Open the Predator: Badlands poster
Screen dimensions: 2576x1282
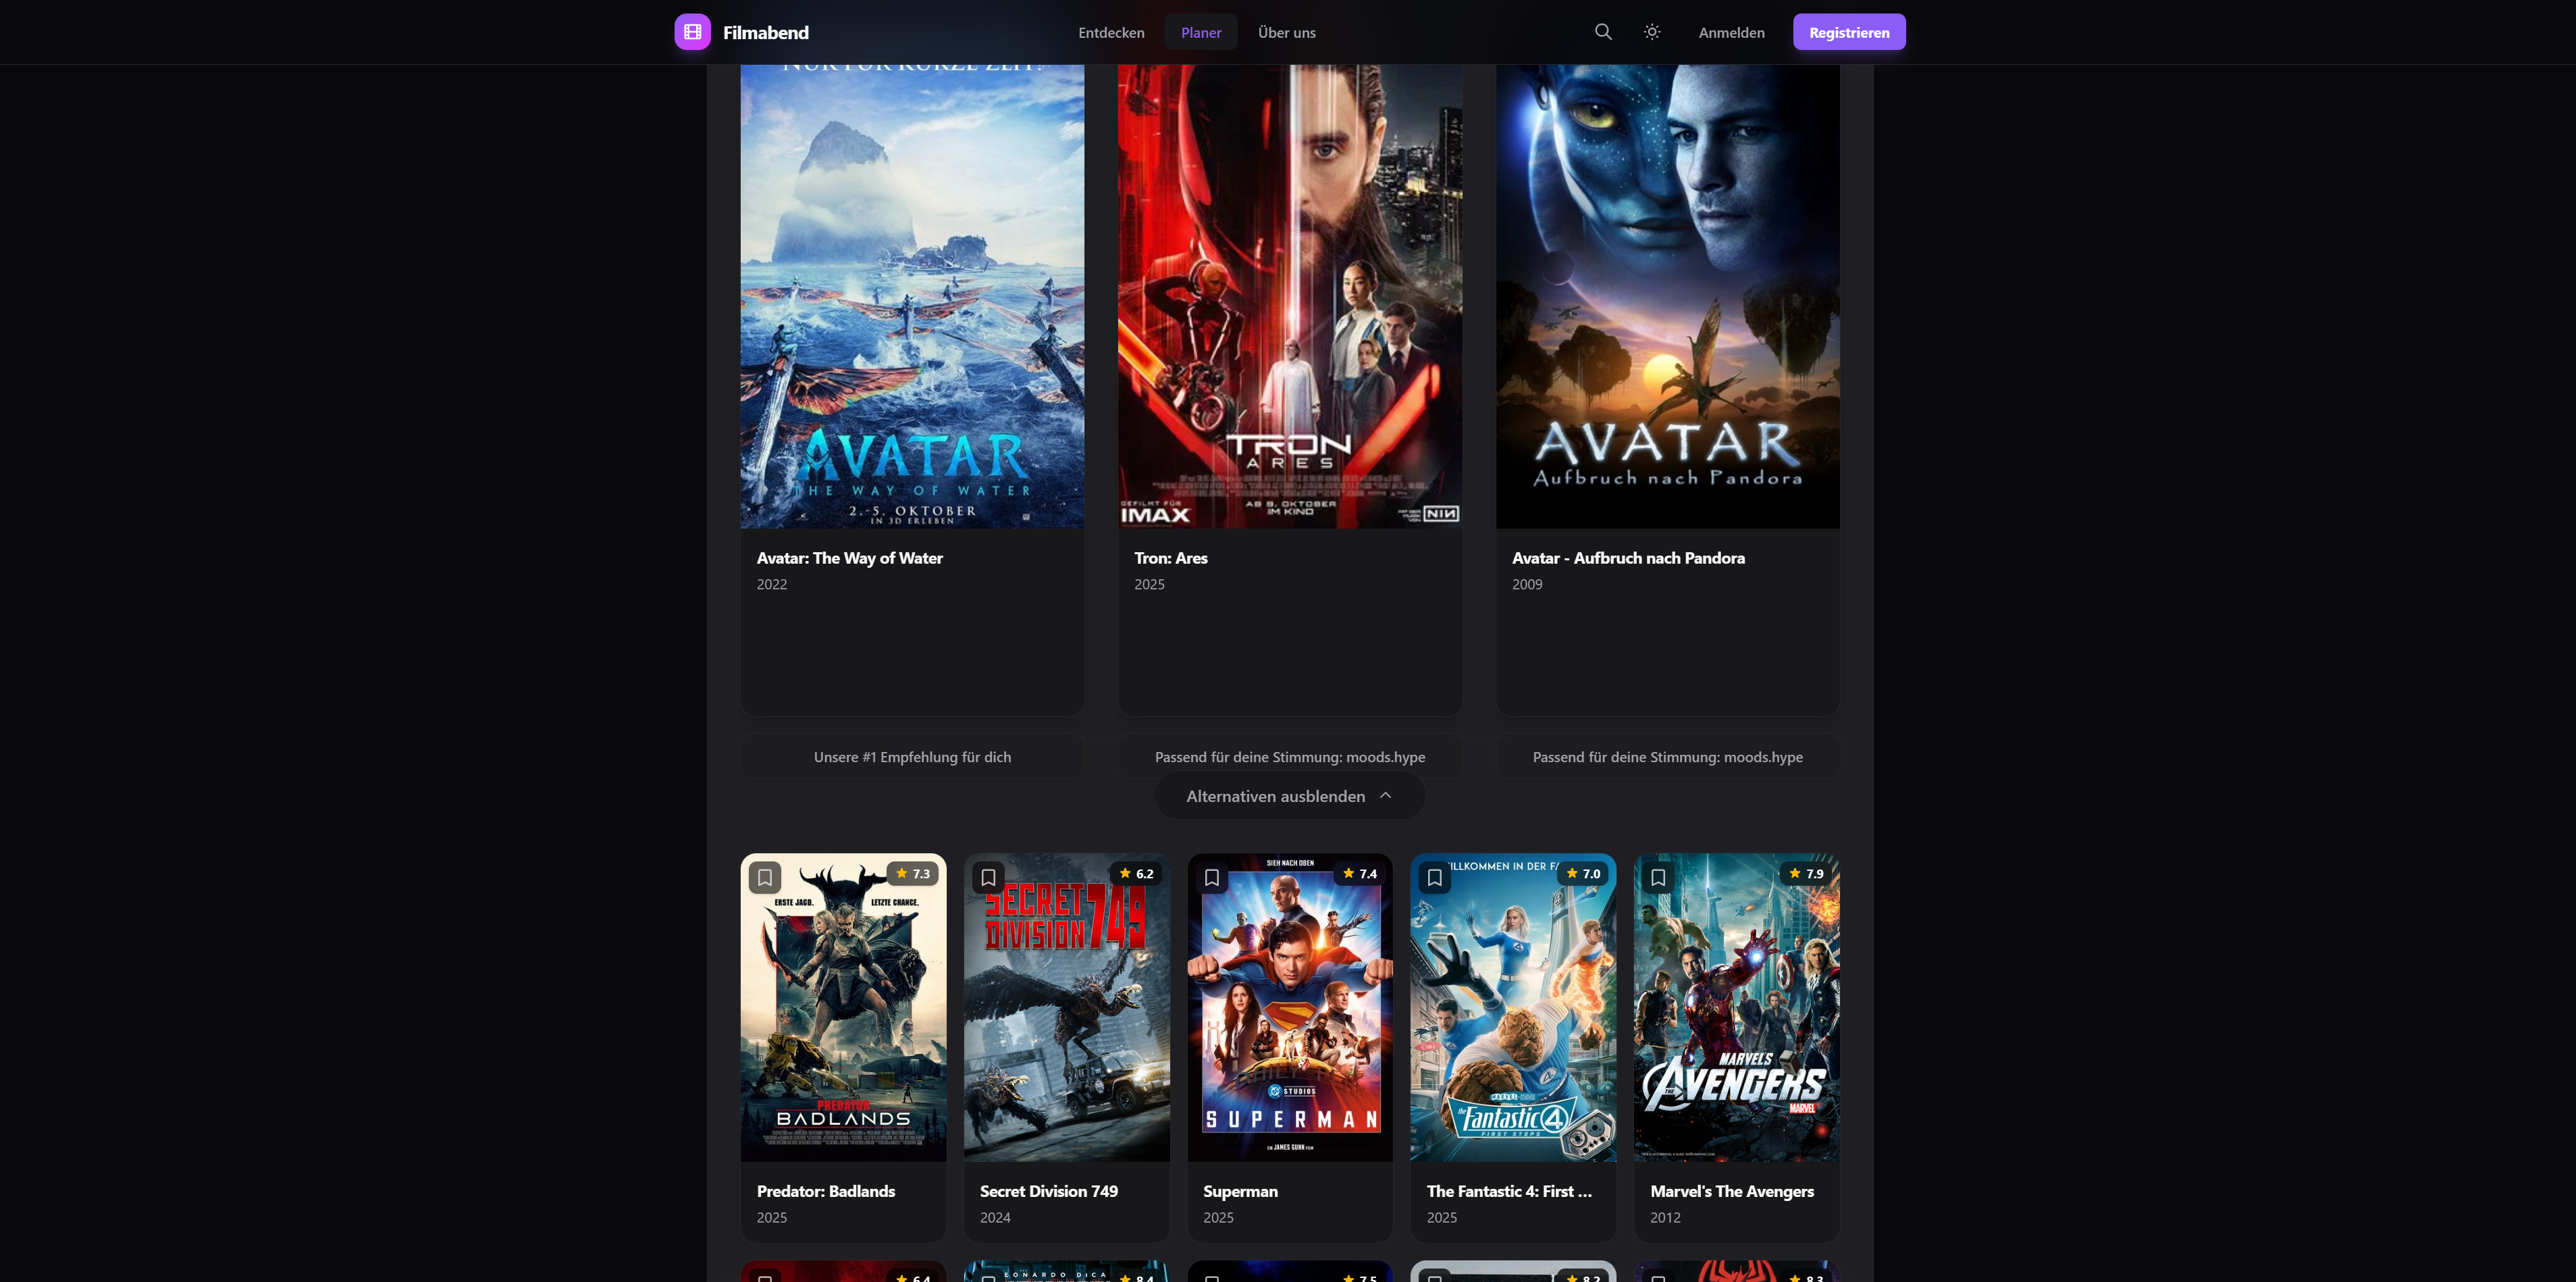(x=843, y=1007)
